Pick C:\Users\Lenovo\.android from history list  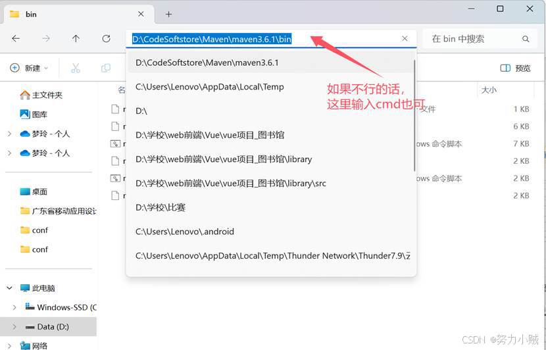(x=184, y=232)
